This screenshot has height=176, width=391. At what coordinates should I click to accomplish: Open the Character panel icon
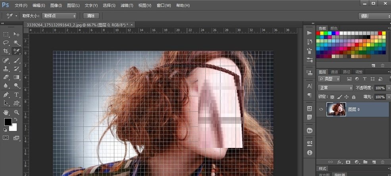pos(310,86)
